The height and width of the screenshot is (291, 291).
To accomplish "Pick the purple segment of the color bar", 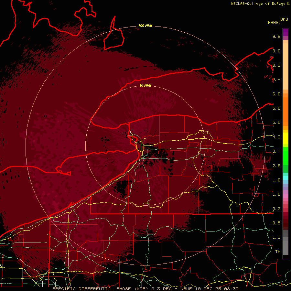I will click(x=286, y=32).
